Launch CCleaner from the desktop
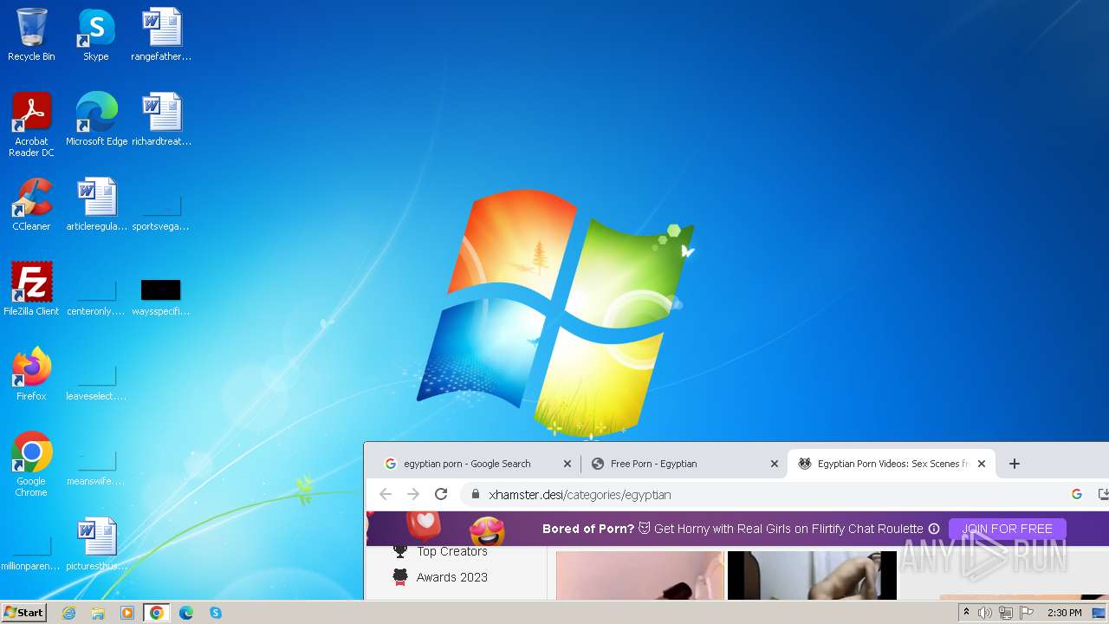 point(31,205)
